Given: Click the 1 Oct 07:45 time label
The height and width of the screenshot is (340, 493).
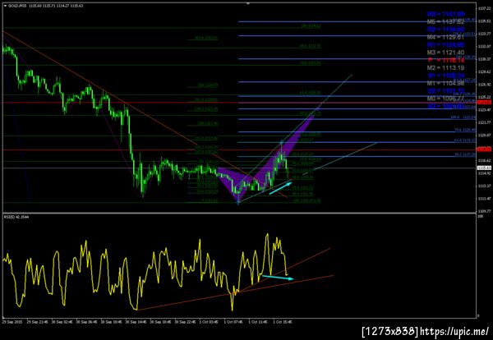Looking at the screenshot, I should coord(233,322).
